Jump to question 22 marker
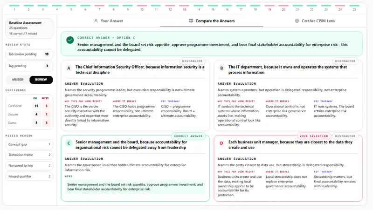The height and width of the screenshot is (210, 373). pyautogui.click(x=312, y=7)
